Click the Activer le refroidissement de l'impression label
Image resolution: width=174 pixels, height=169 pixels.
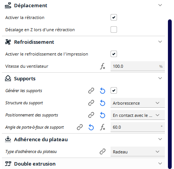coord(47,54)
